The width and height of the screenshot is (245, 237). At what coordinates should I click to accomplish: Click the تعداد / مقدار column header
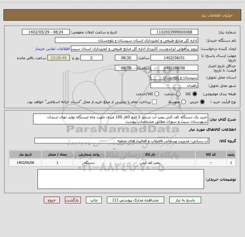coord(57,154)
